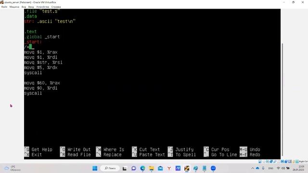308x173 pixels.
Task: Open the round blue taskbar app
Action: (x=213, y=168)
